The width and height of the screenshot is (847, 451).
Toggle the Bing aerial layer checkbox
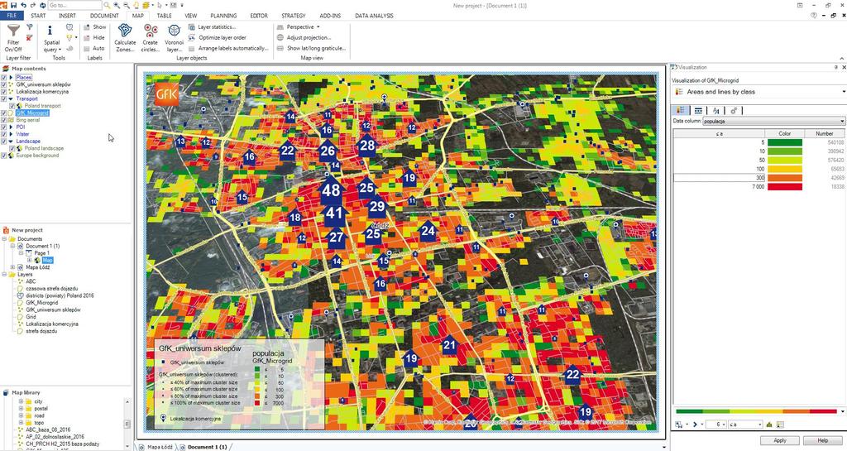tap(4, 120)
